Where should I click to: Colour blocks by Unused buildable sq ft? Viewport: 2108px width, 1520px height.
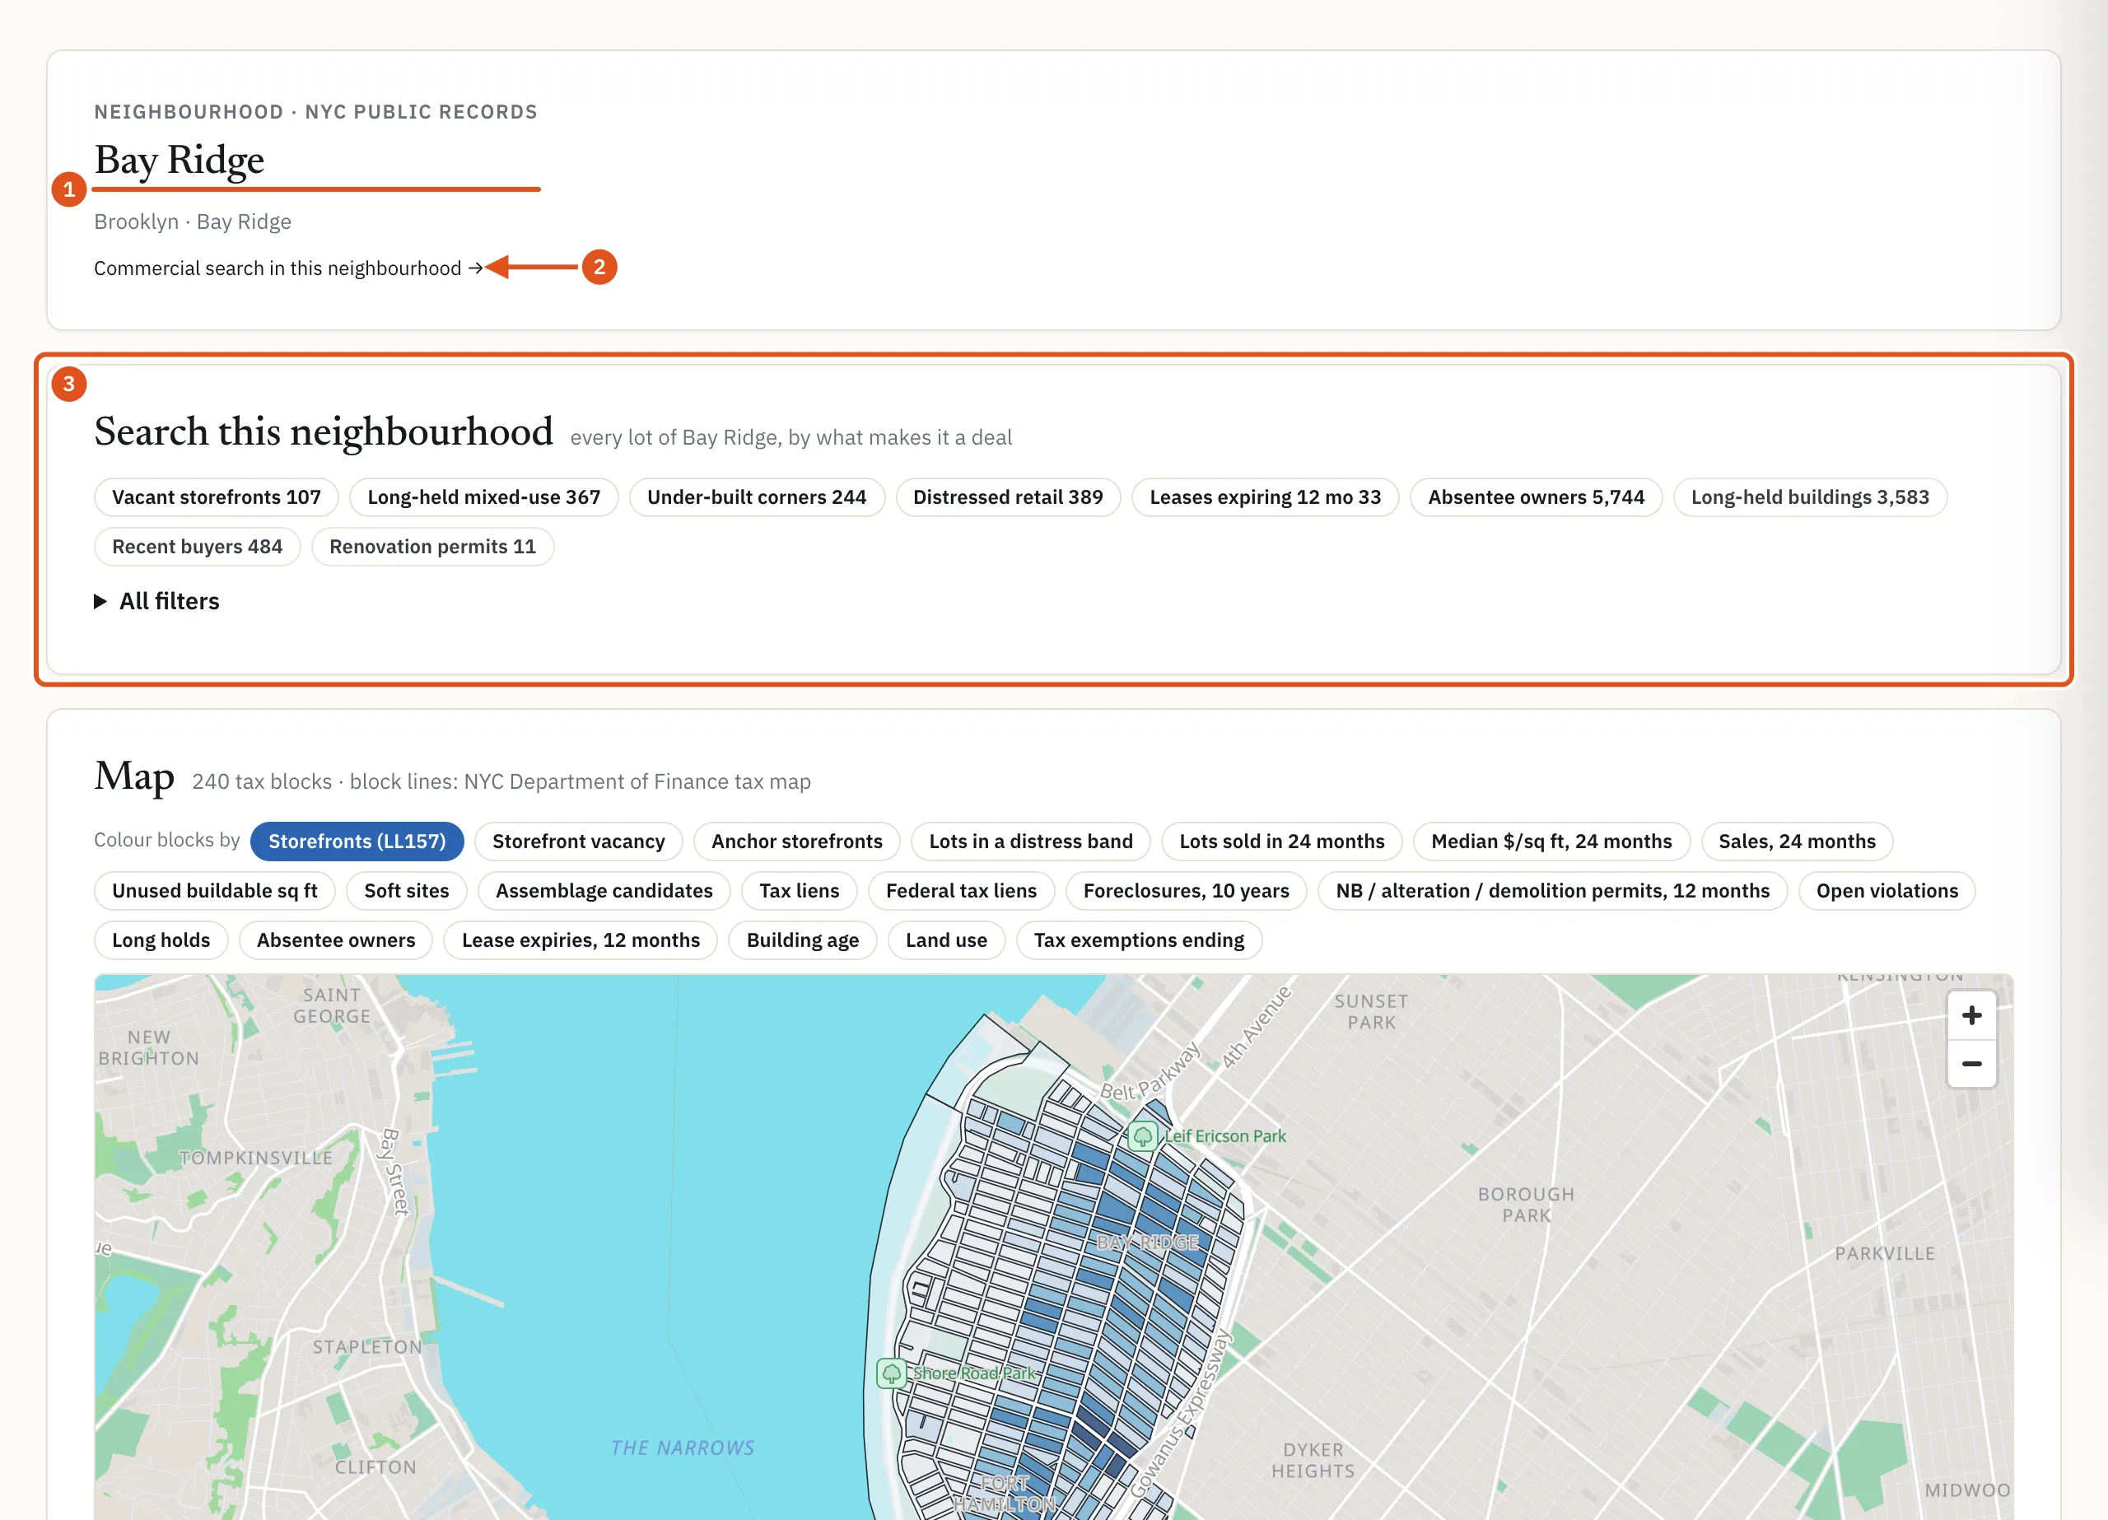tap(215, 891)
